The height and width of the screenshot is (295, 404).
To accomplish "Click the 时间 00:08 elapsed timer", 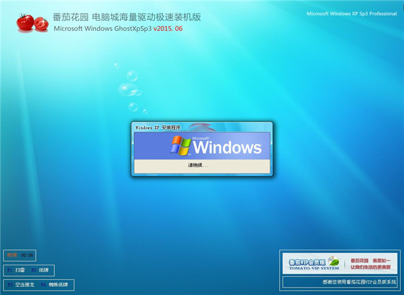I will pos(20,255).
